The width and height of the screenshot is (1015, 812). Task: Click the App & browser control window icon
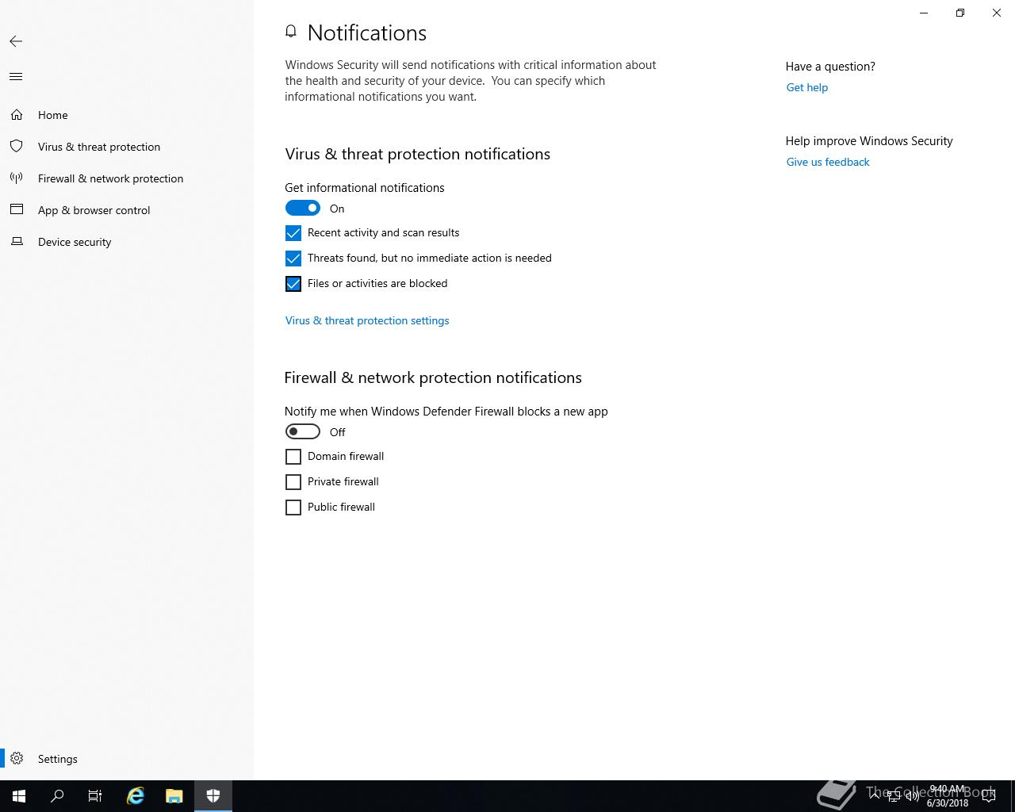point(17,210)
